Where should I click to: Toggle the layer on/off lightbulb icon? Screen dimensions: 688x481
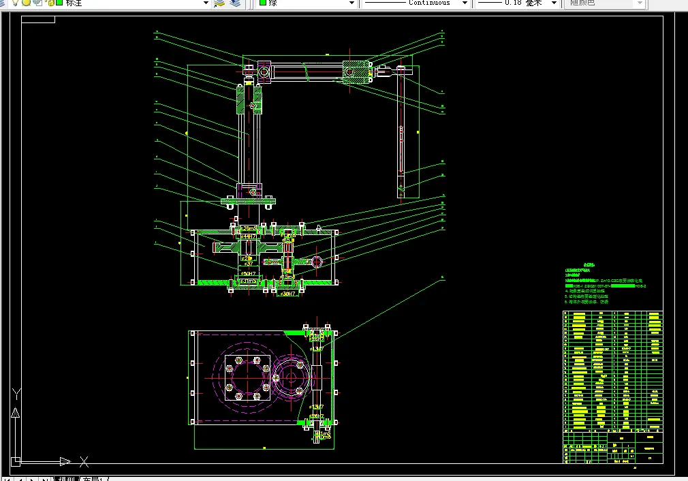[15, 3]
